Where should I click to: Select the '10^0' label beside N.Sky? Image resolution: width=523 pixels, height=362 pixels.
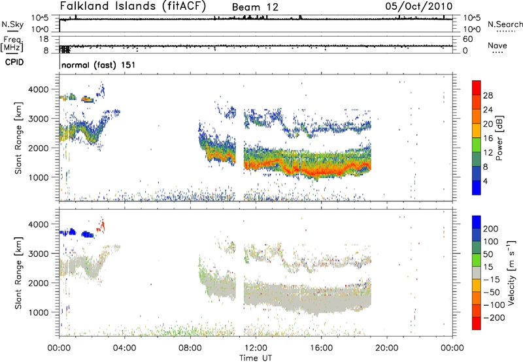tap(40, 29)
